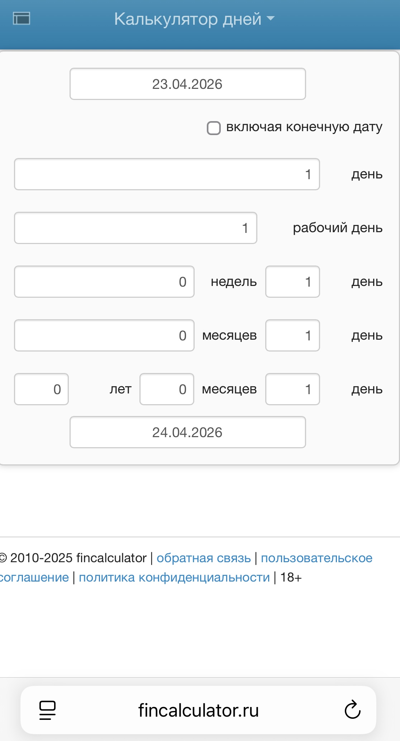Click the months field in months-days row
Screen dimensions: 400x741
point(104,335)
